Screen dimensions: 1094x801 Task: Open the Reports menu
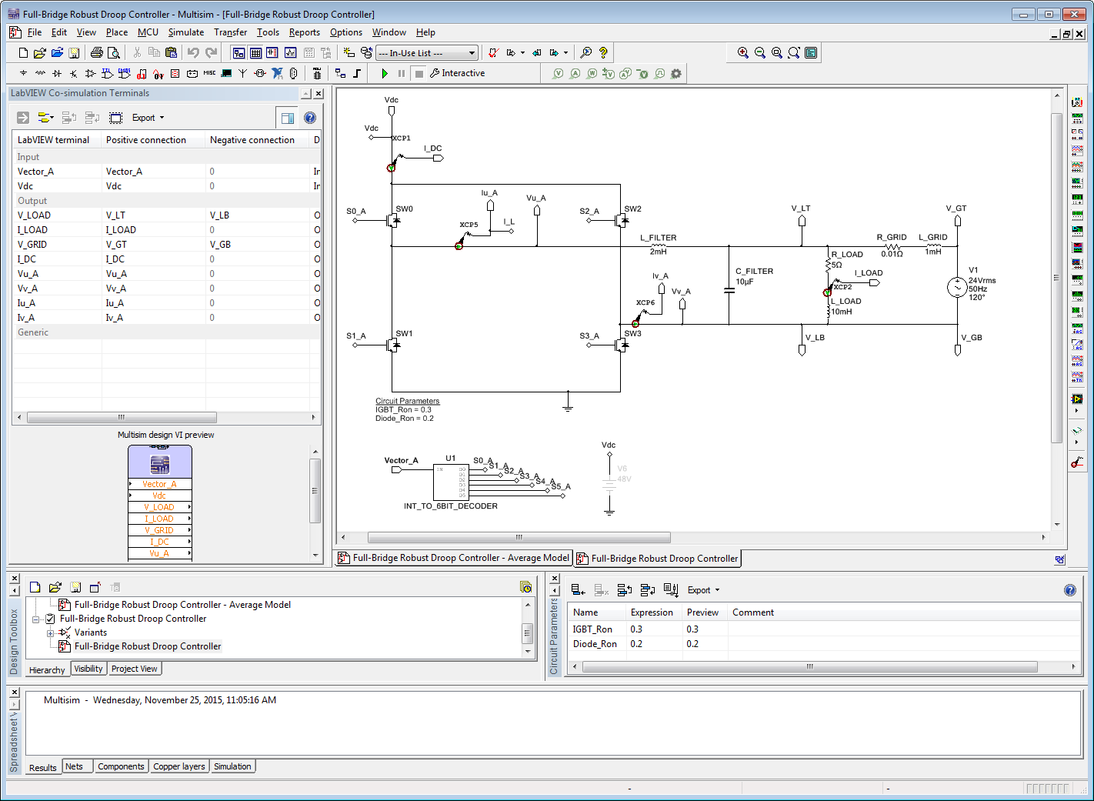(305, 32)
